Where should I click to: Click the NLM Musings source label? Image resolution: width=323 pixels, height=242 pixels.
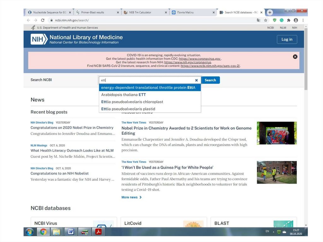tap(39, 145)
